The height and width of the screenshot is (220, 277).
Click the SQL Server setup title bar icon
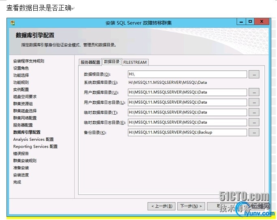coord(13,23)
